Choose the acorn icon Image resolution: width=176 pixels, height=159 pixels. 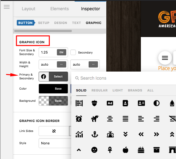coord(95,103)
